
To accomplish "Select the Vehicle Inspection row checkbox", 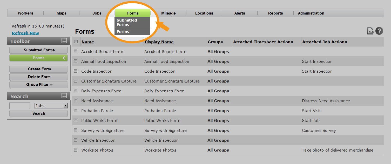I will [76, 140].
